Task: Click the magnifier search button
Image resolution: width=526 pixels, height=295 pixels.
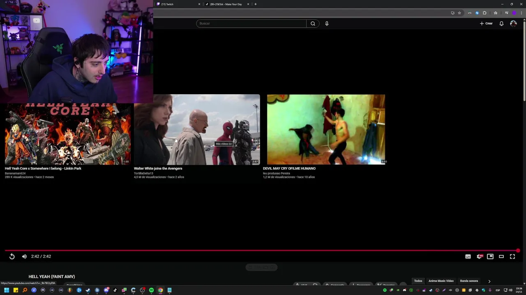Action: pos(313,23)
